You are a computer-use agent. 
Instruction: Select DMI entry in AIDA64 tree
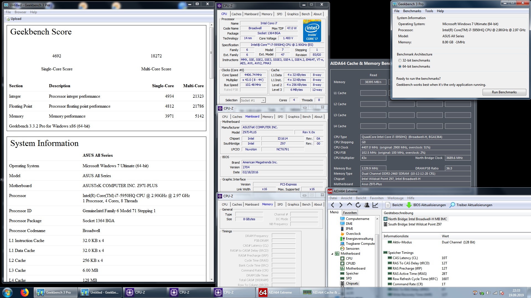(346, 223)
